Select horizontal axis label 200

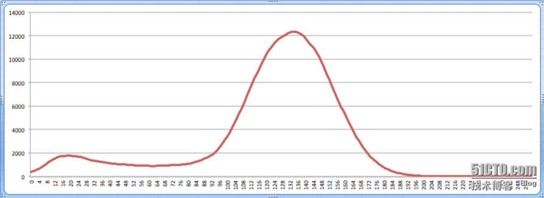[x=424, y=185]
